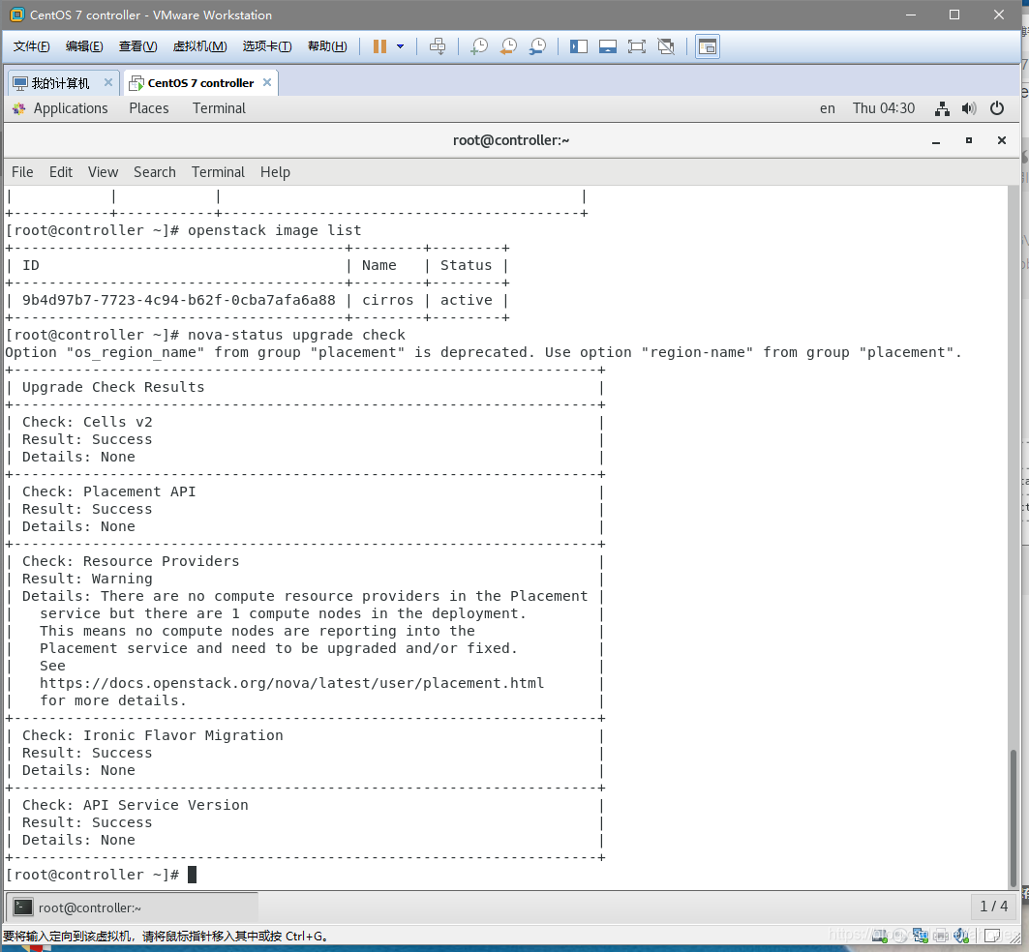The height and width of the screenshot is (952, 1029).
Task: Open VMware 帮助(H) menu
Action: coord(327,46)
